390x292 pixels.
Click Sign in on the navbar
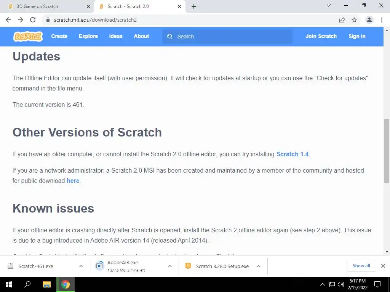pyautogui.click(x=357, y=36)
